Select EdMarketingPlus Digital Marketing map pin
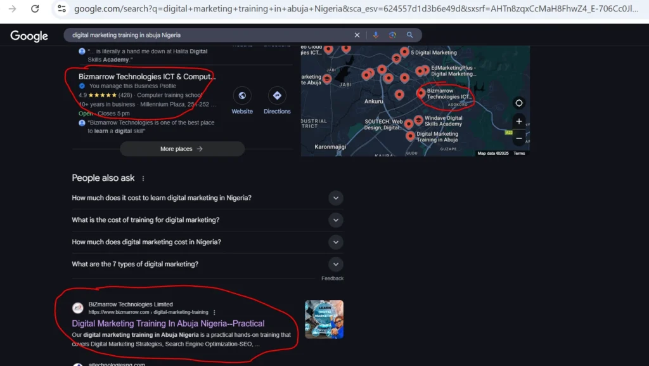 tap(425, 70)
